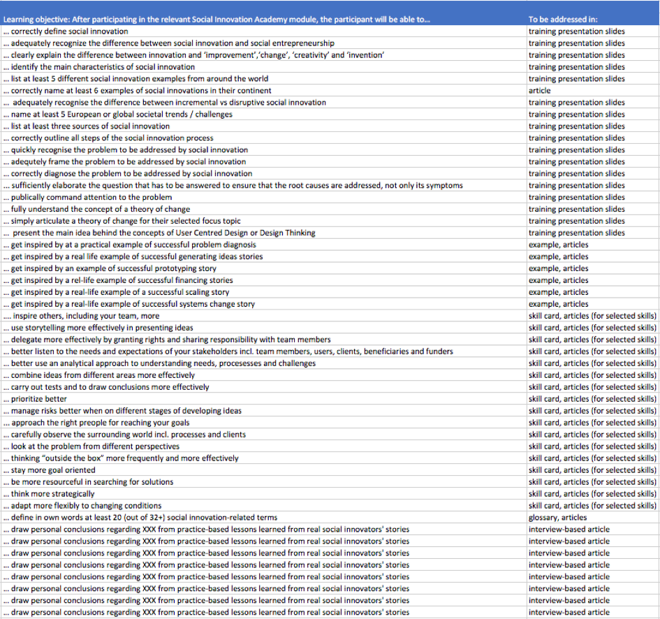Select the 'quickly recognise the problem' cell
The height and width of the screenshot is (619, 660).
pyautogui.click(x=263, y=150)
